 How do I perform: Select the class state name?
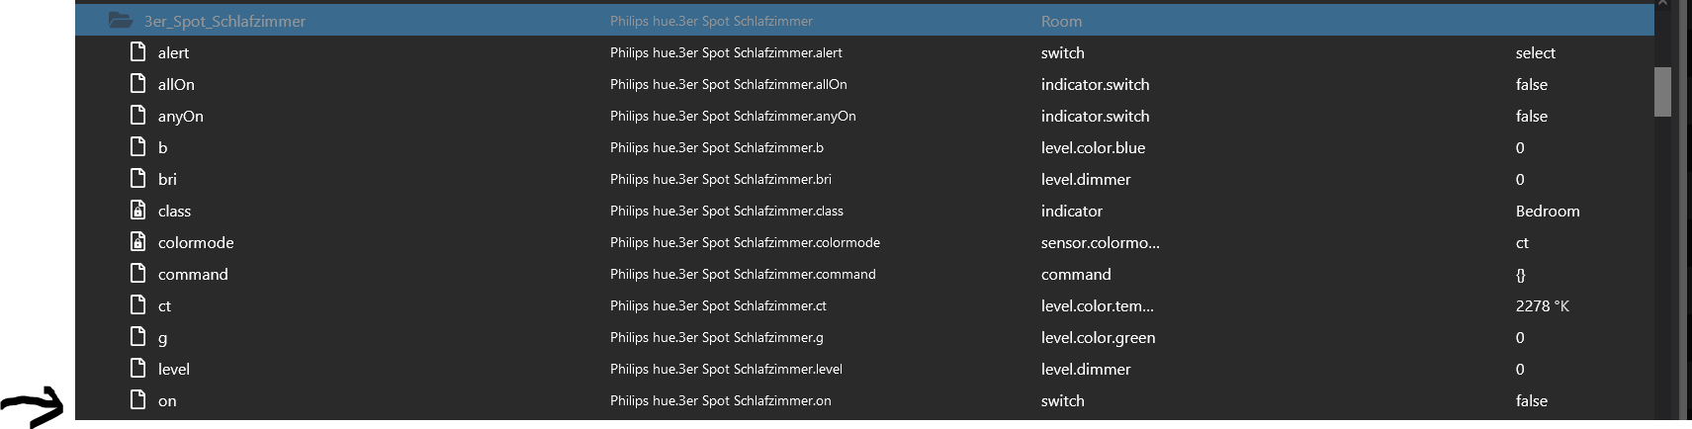[x=174, y=211]
